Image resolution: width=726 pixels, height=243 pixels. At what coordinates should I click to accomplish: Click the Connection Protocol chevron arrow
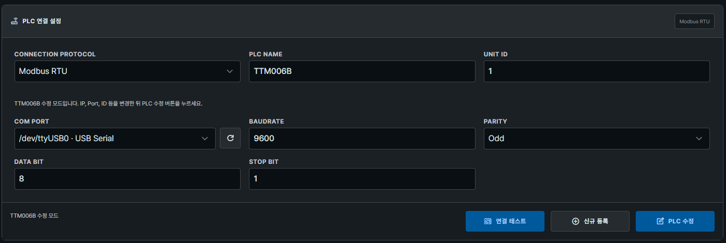click(230, 71)
